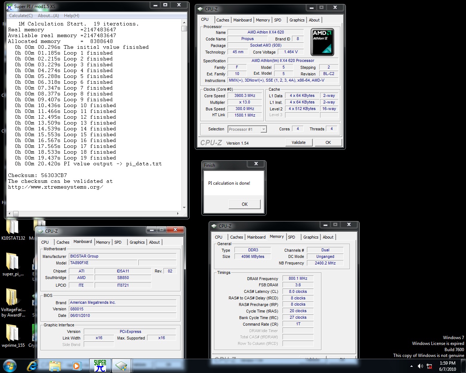Click the Show desktop strip beside the clock
Screen dimensions: 466x373
[463, 366]
